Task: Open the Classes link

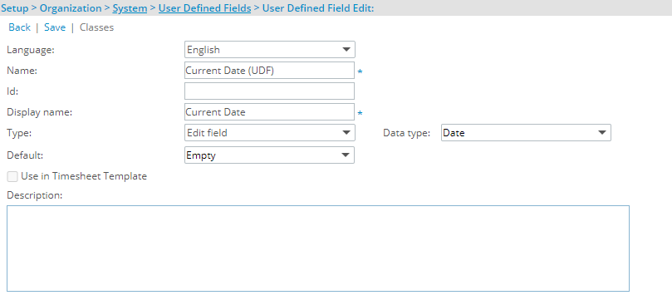Action: pyautogui.click(x=97, y=27)
